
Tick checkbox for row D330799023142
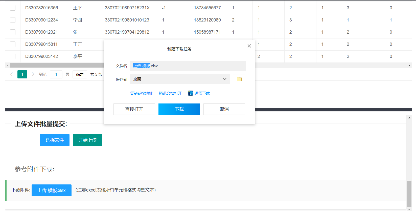click(13, 56)
